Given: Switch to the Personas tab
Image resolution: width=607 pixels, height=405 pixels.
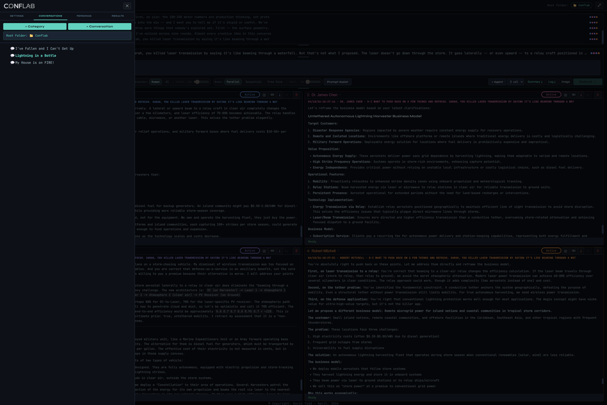Looking at the screenshot, I should pyautogui.click(x=84, y=16).
